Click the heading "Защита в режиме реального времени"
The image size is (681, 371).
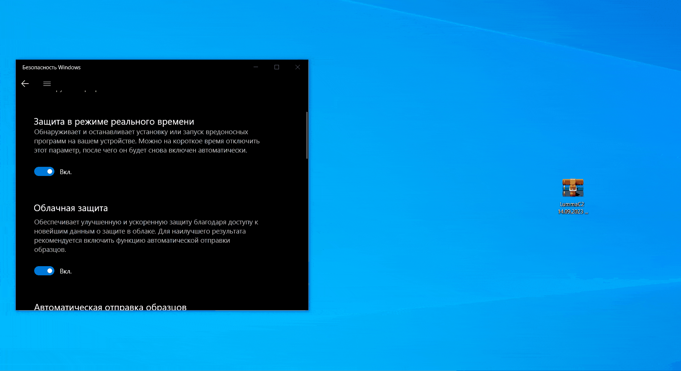[x=114, y=122]
